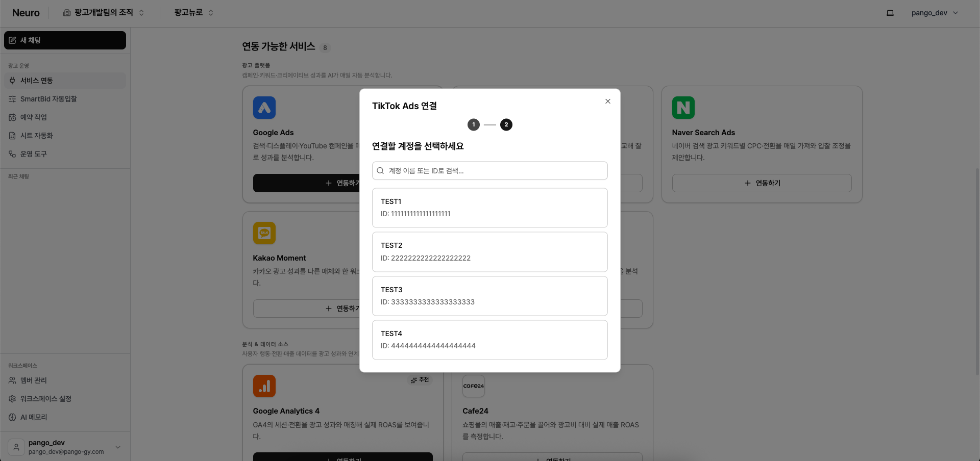This screenshot has height=461, width=980.
Task: Click the Naver Search Ads card title
Action: point(703,133)
